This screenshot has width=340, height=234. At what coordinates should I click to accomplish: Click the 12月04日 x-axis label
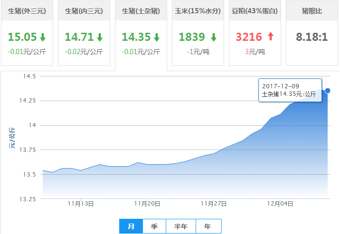click(280, 204)
